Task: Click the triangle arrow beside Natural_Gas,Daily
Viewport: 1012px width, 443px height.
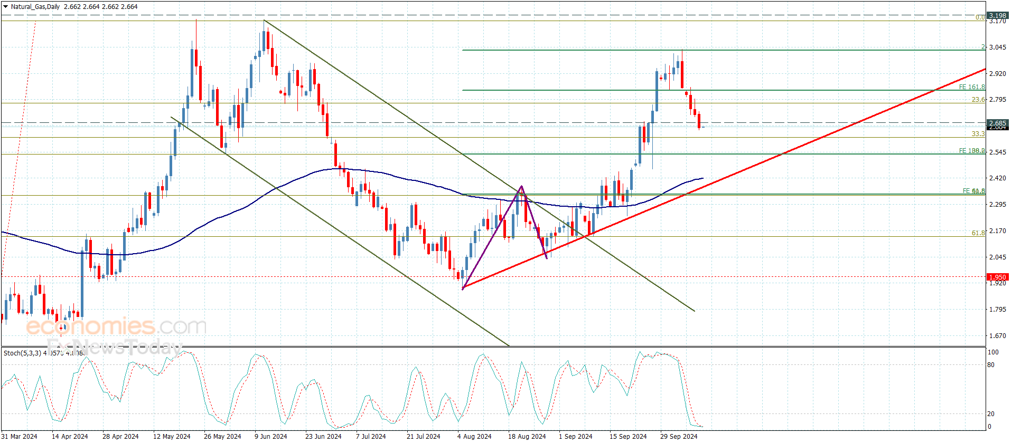Action: [x=6, y=7]
